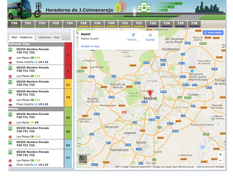Click the satellite view thumbnail

pyautogui.click(x=83, y=159)
